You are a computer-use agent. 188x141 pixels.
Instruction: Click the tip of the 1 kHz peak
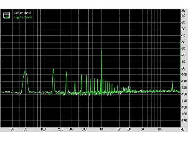click(102, 50)
